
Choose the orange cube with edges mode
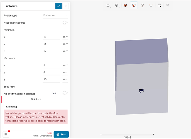pos(134,5)
